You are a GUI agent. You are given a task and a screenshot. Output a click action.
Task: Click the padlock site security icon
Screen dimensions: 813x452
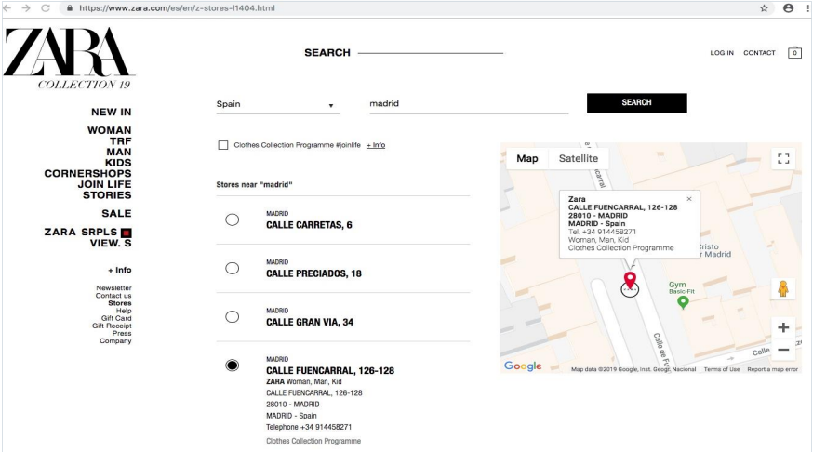point(70,8)
